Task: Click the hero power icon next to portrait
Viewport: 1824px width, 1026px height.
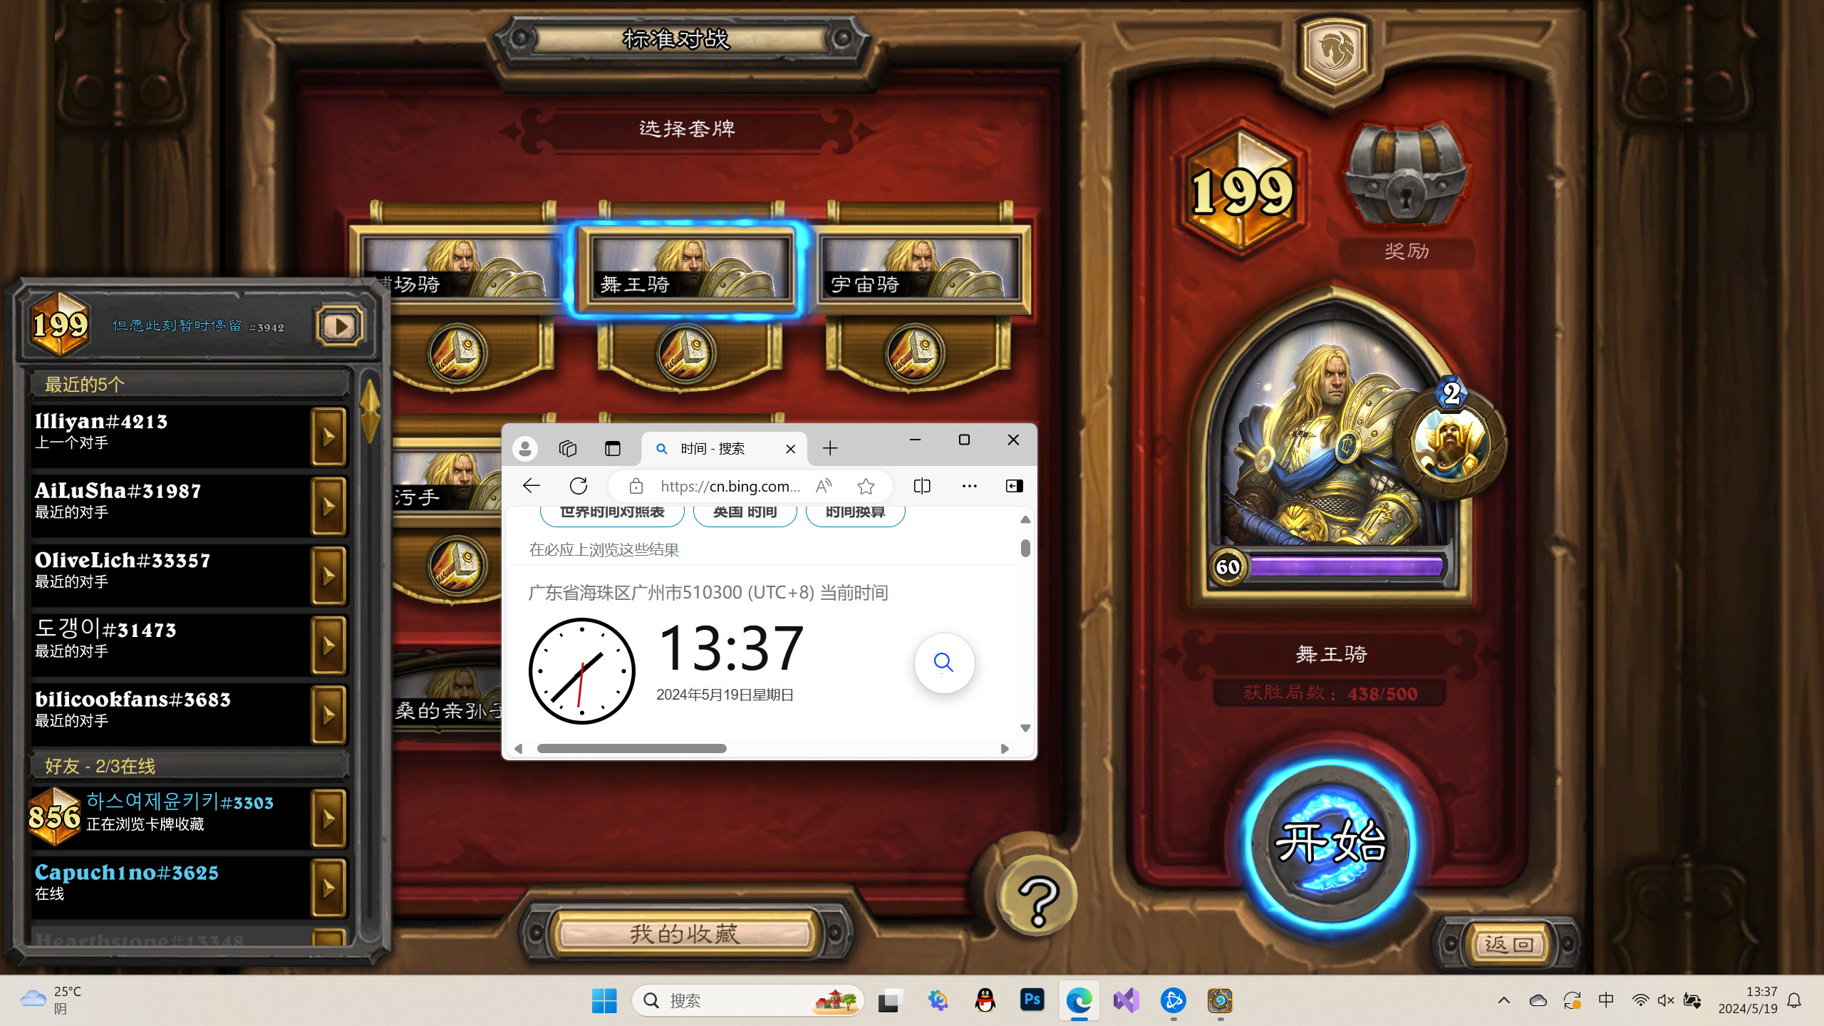Action: (x=1451, y=443)
